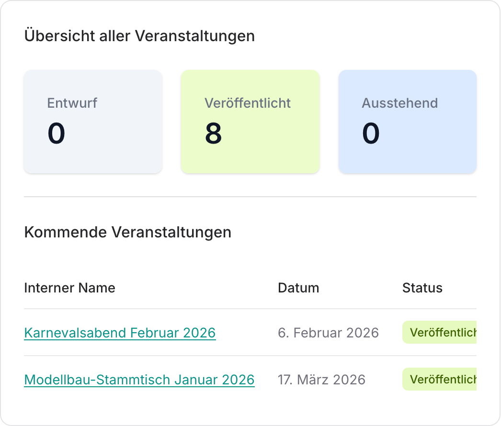Click the Interner Name column header
Image resolution: width=501 pixels, height=426 pixels.
(69, 288)
